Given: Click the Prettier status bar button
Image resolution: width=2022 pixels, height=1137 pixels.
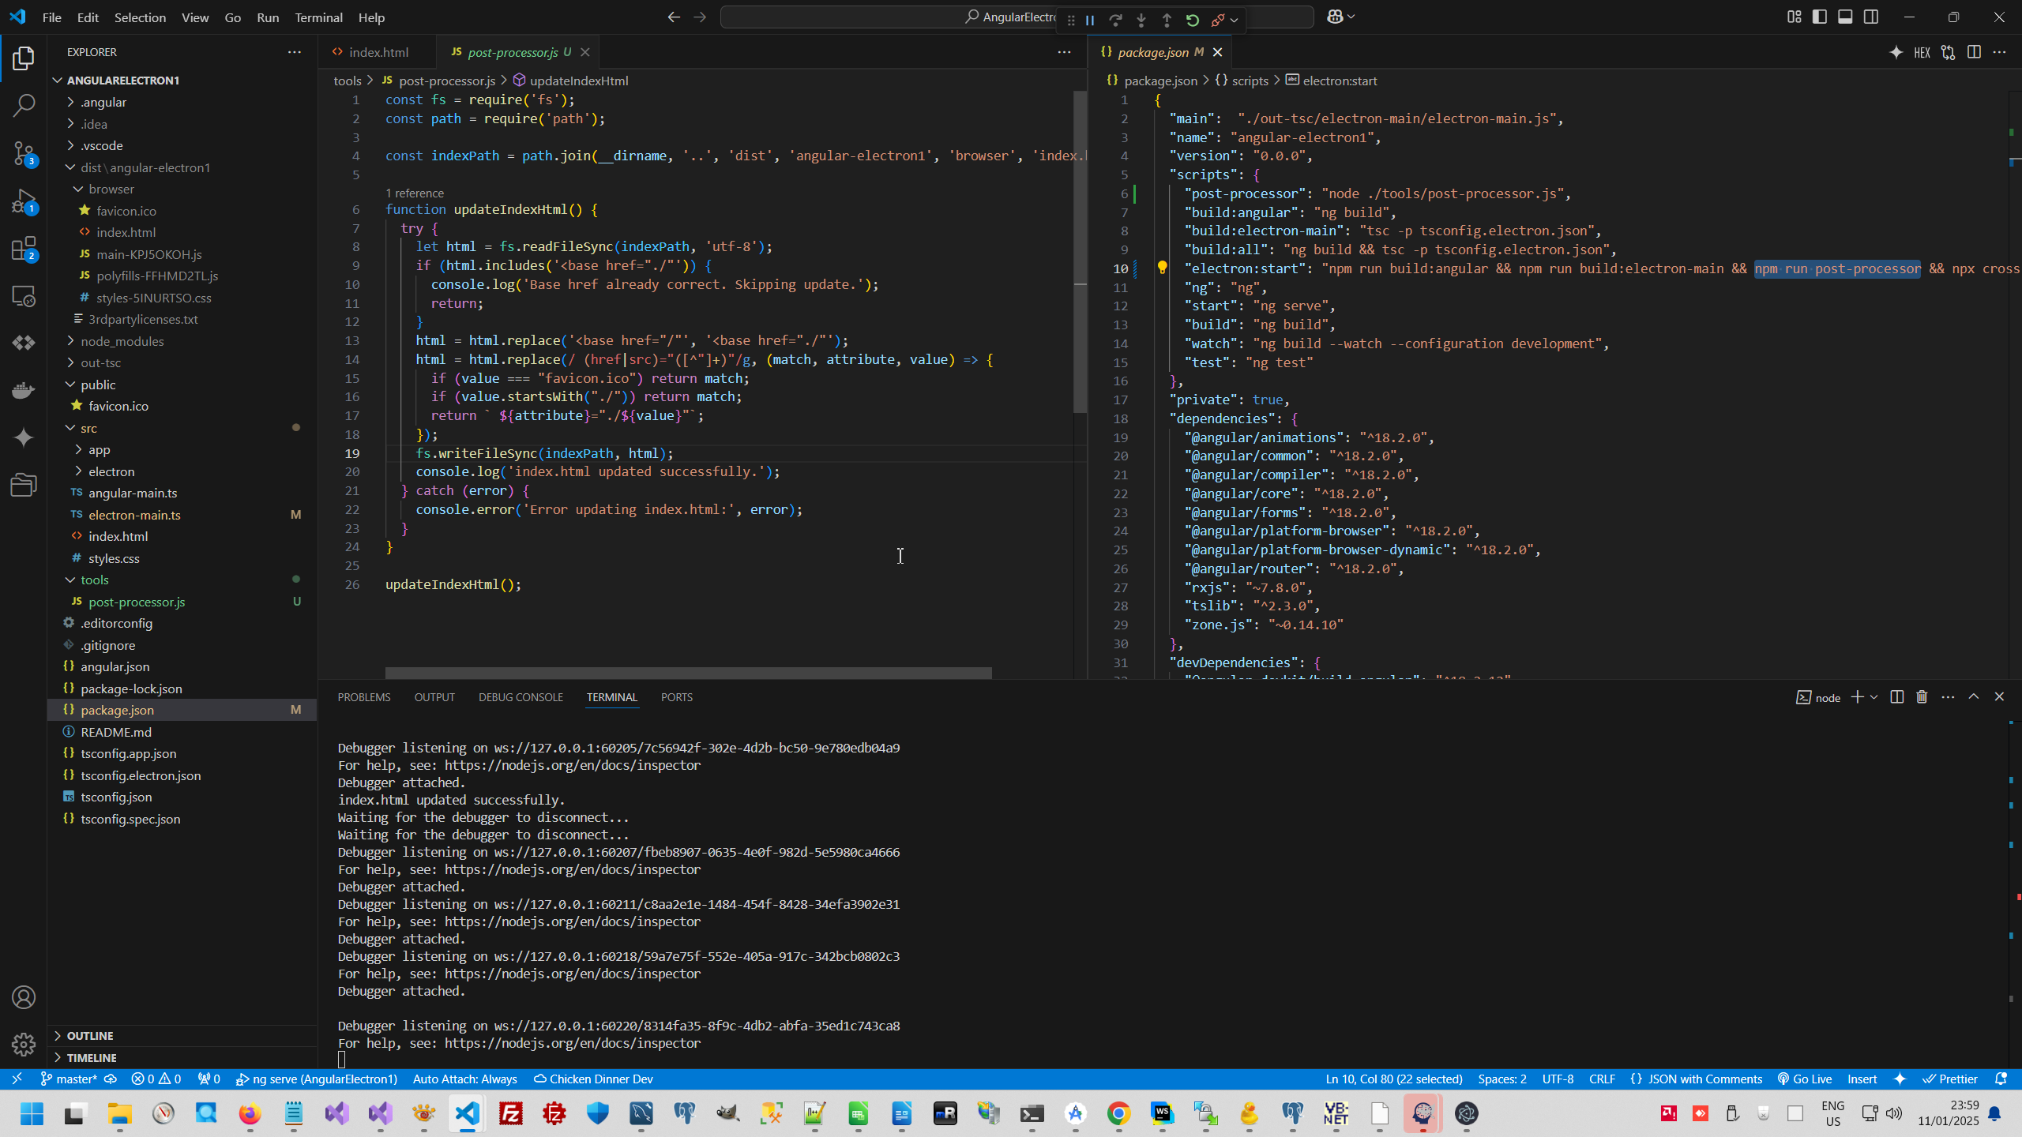Looking at the screenshot, I should [1949, 1079].
